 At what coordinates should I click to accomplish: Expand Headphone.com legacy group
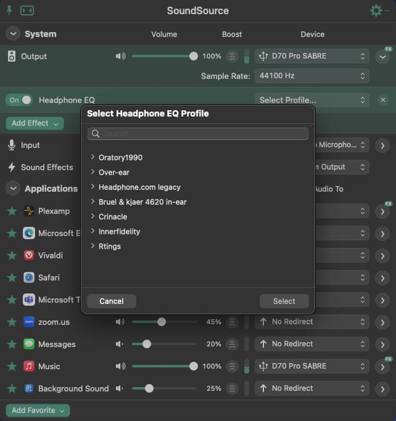pos(93,187)
